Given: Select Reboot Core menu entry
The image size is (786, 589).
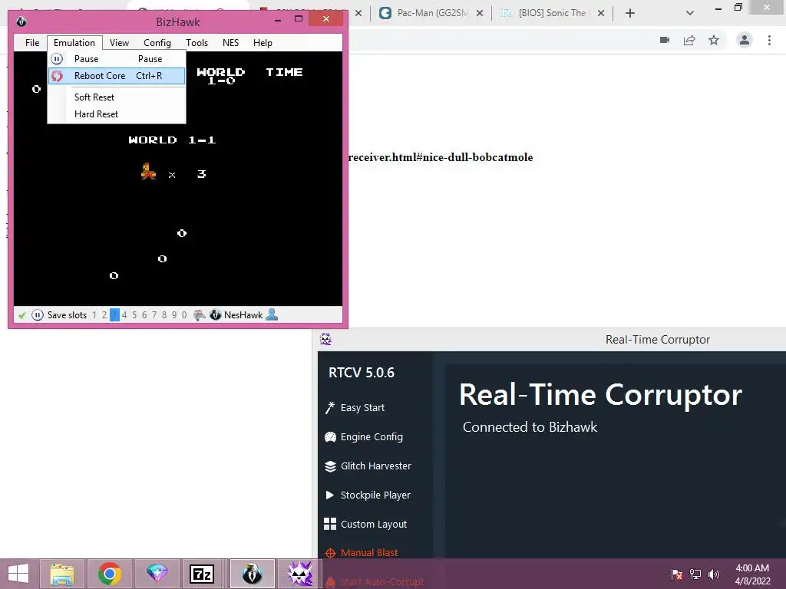Looking at the screenshot, I should coord(117,76).
